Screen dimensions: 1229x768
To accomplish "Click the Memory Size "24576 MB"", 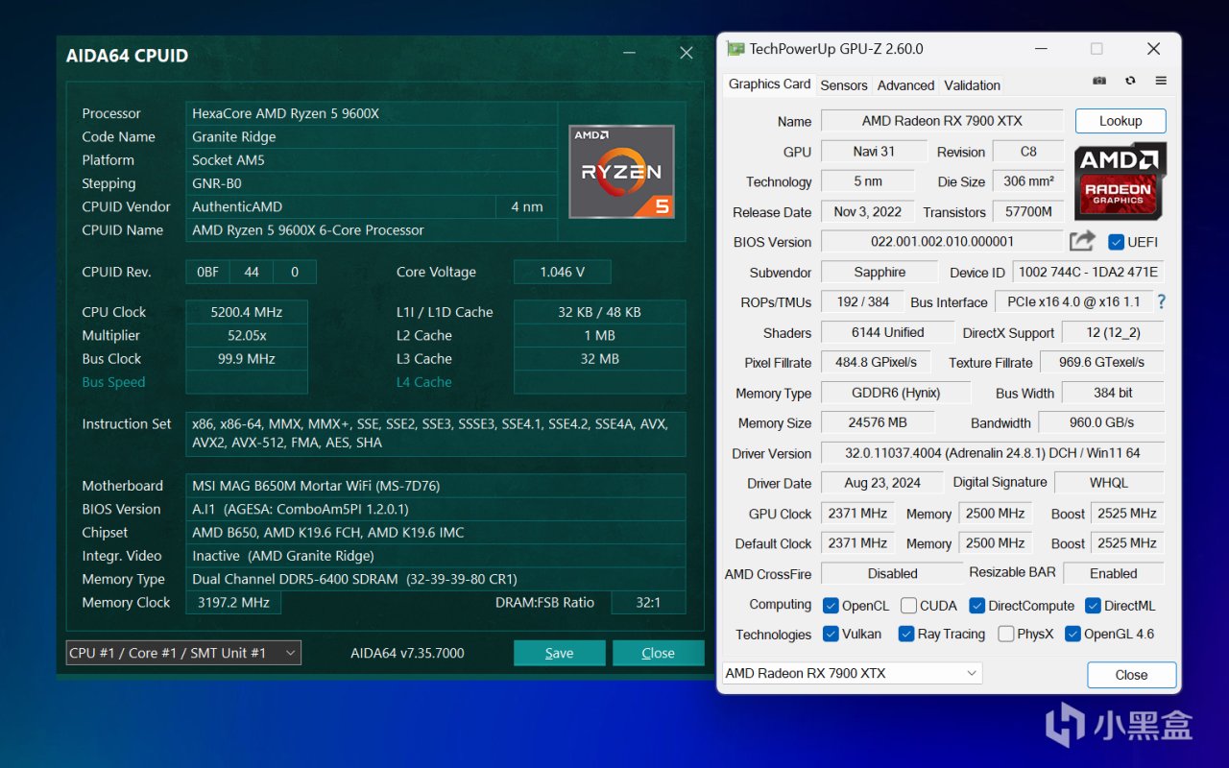I will tap(878, 422).
